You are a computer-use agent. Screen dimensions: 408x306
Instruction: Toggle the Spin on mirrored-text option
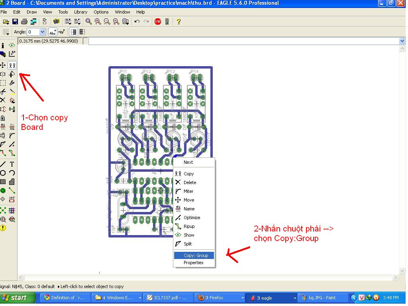[62, 32]
